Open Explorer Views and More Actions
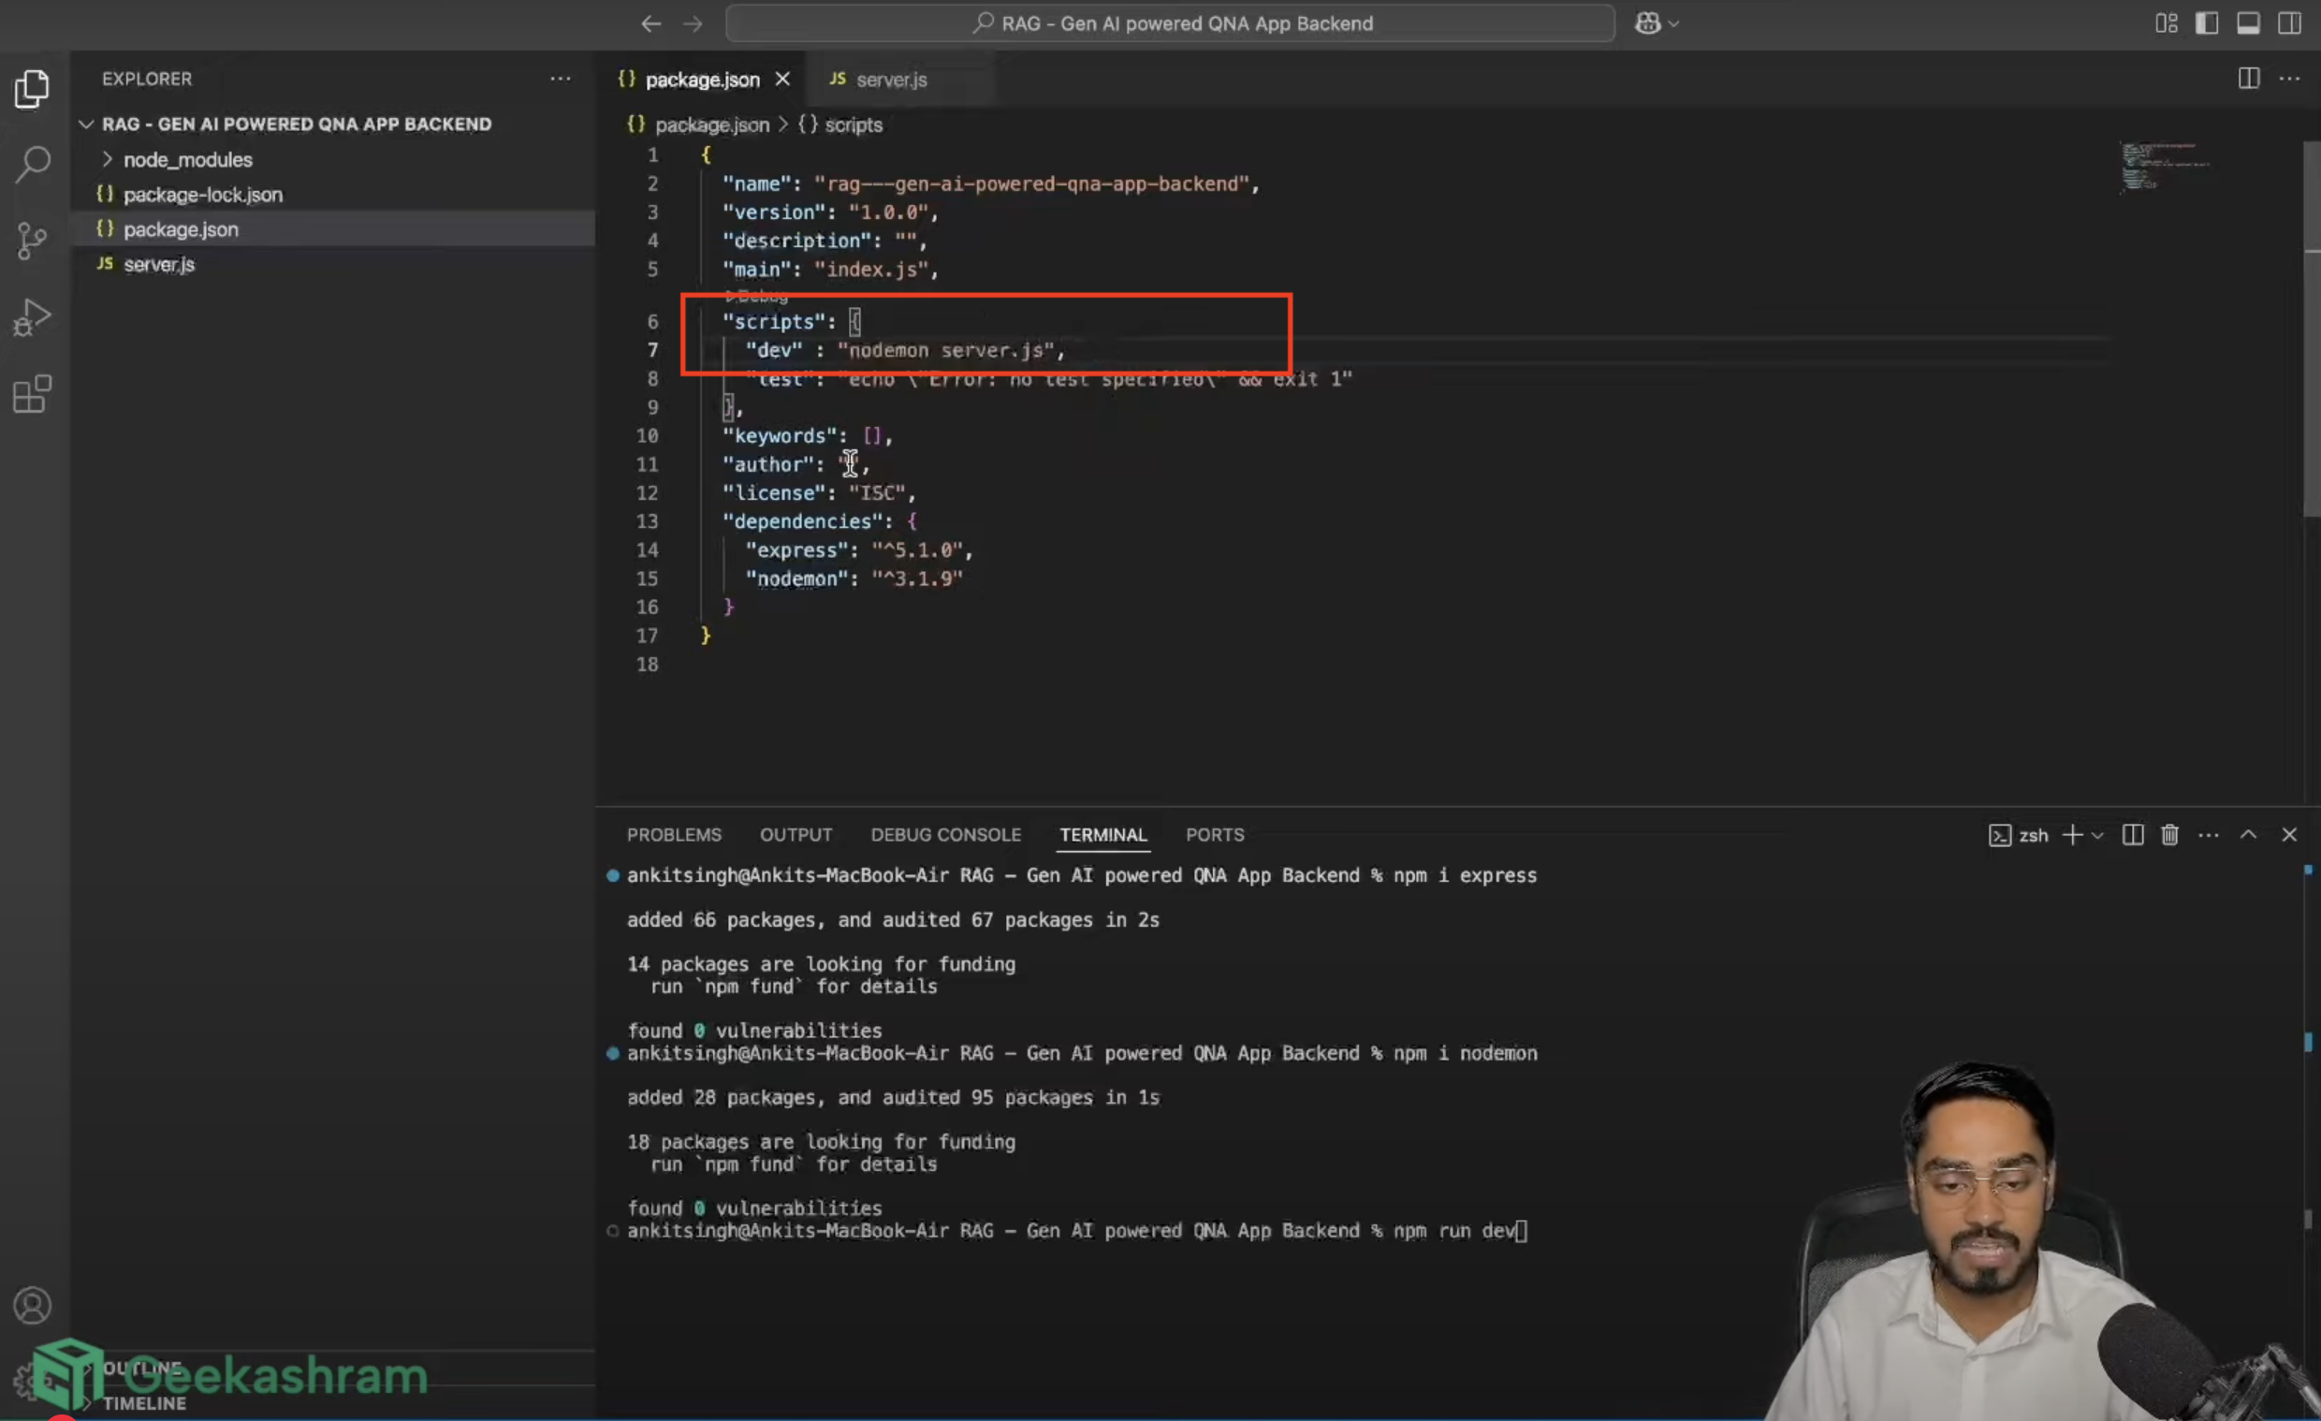 561,79
